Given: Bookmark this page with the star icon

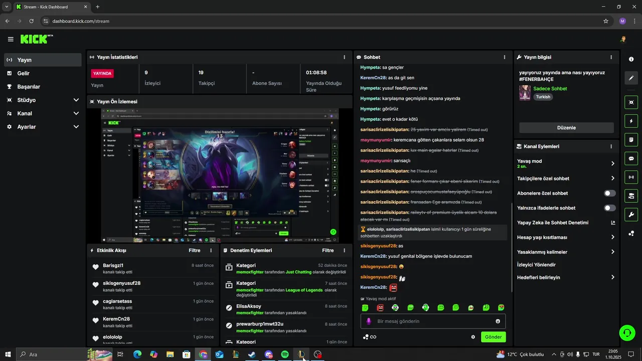Looking at the screenshot, I should [x=606, y=21].
